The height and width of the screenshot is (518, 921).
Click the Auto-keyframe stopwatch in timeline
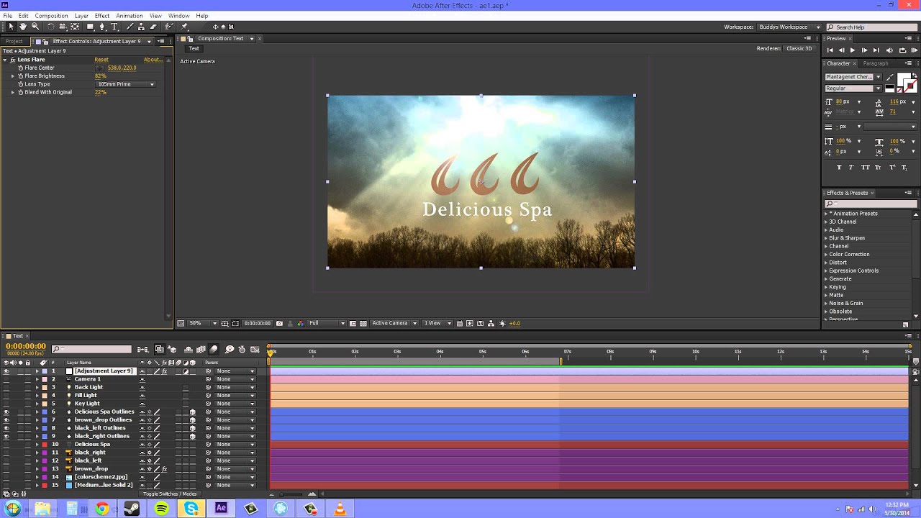click(x=242, y=350)
